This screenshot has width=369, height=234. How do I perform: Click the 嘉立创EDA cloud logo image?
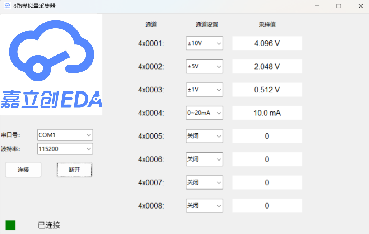pos(51,65)
